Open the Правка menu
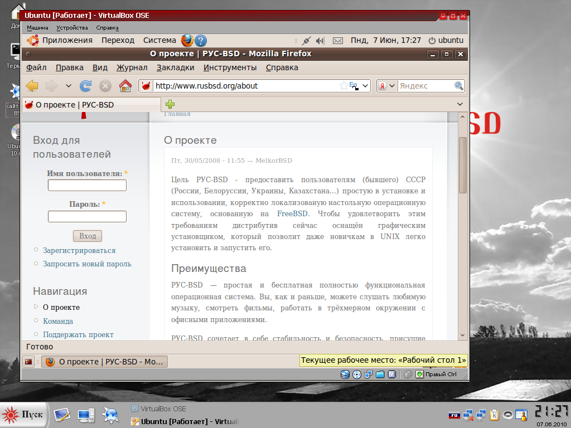Image resolution: width=571 pixels, height=428 pixels. click(x=70, y=67)
